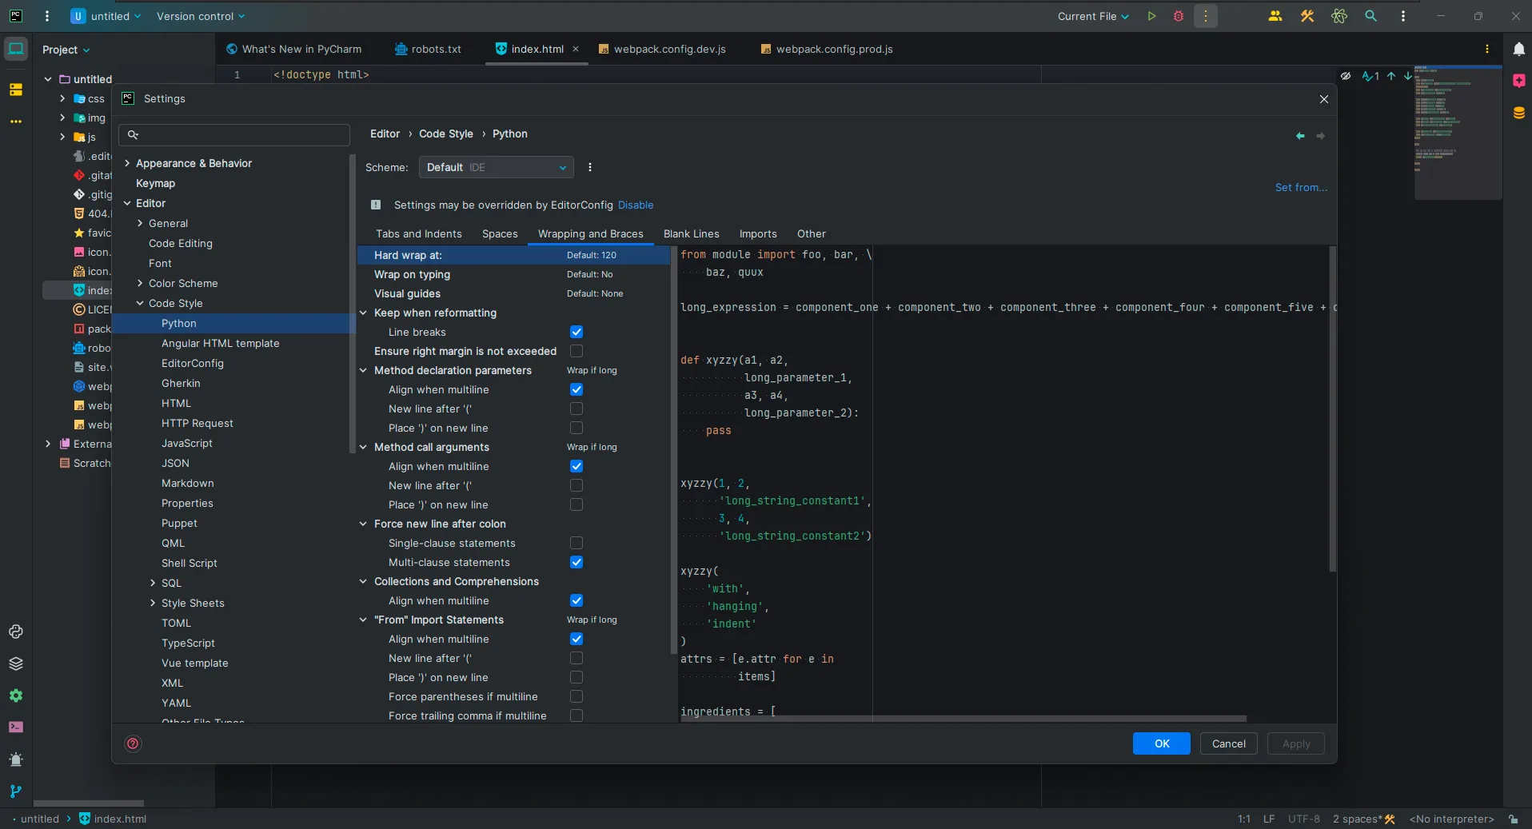Enable Ensure right margin is not exceeded
The width and height of the screenshot is (1532, 829).
pyautogui.click(x=576, y=351)
